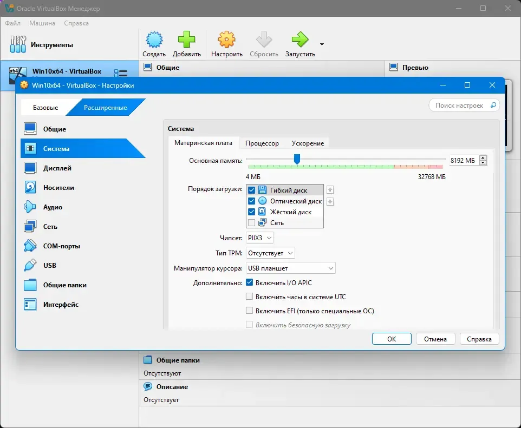Open the Чипсет PIIX3 dropdown
Image resolution: width=521 pixels, height=428 pixels.
point(260,238)
